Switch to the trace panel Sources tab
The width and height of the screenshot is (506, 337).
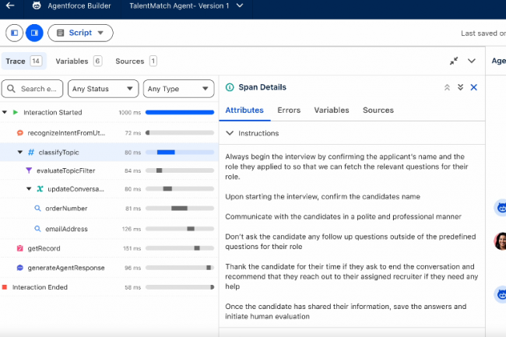136,61
